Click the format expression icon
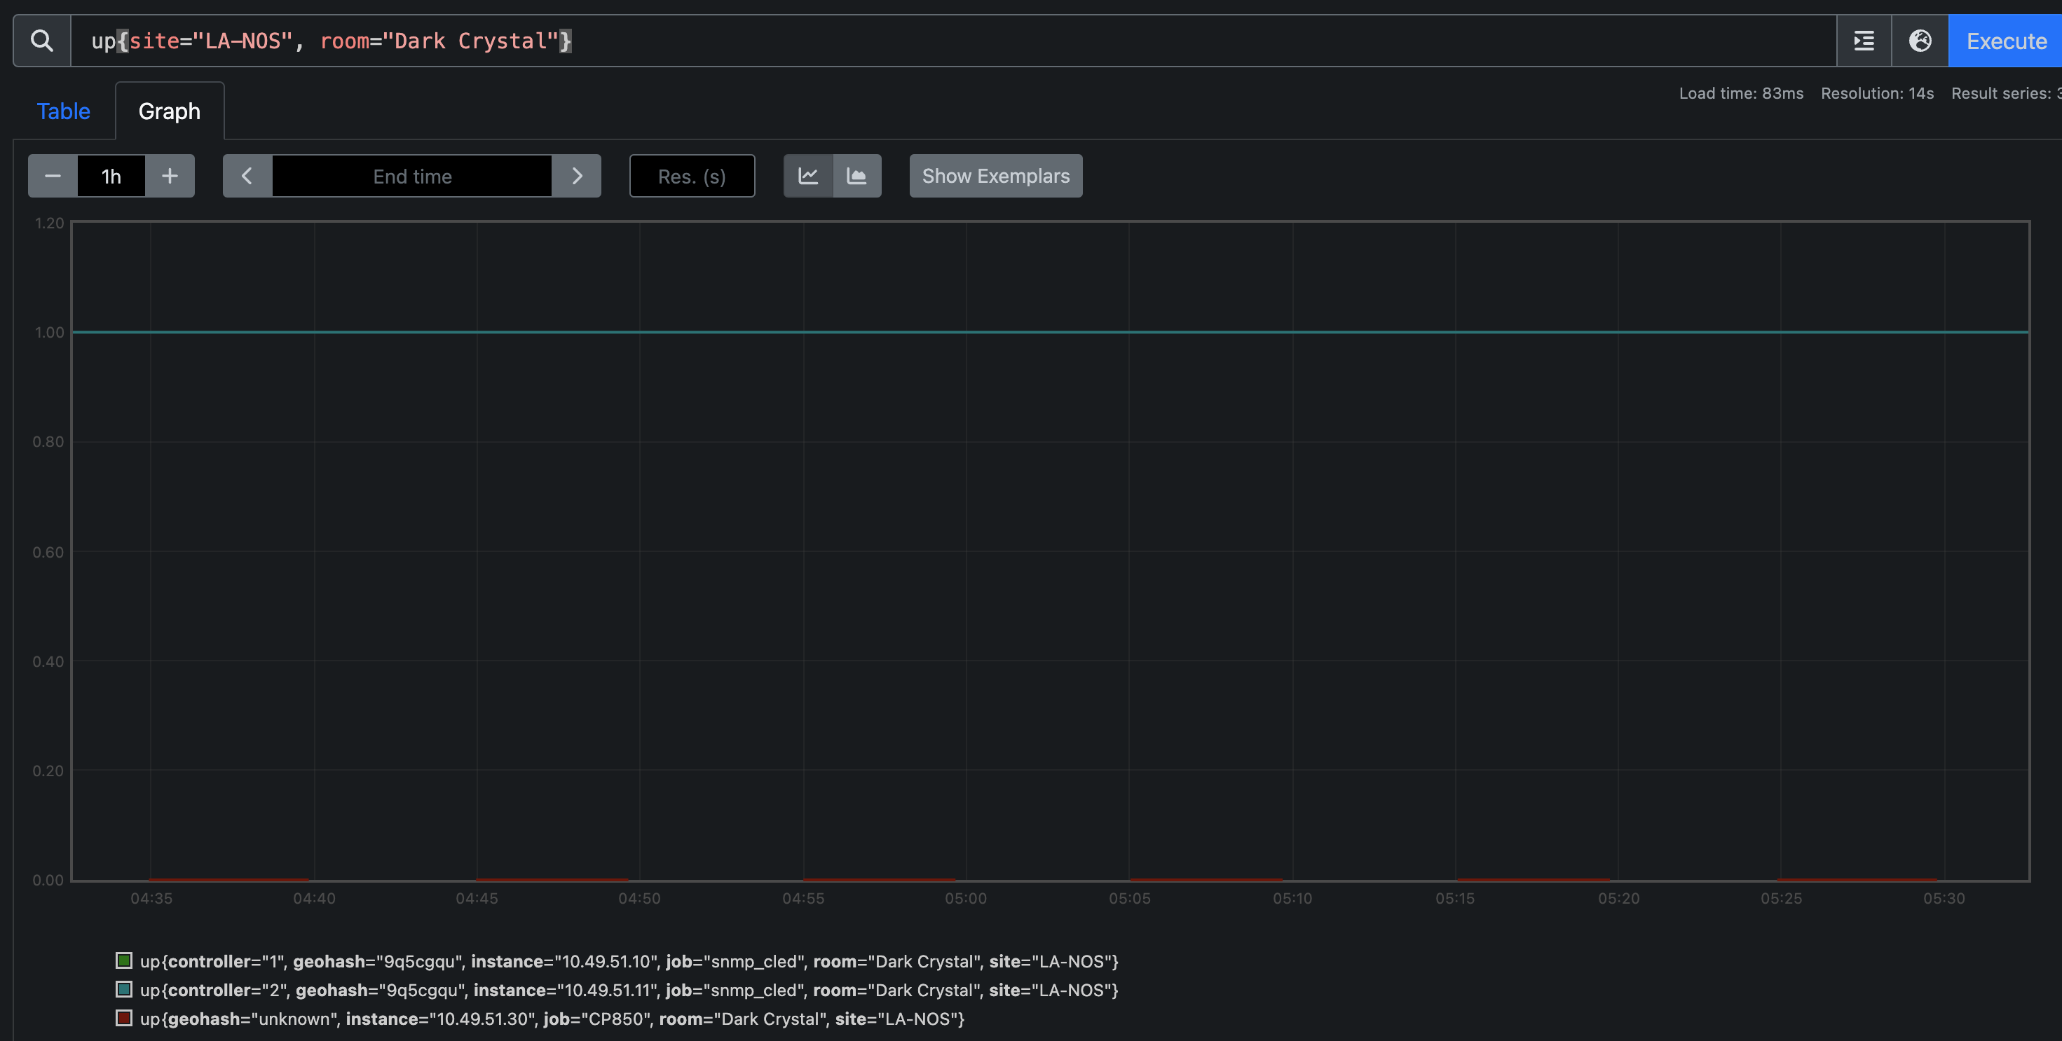 [1864, 41]
